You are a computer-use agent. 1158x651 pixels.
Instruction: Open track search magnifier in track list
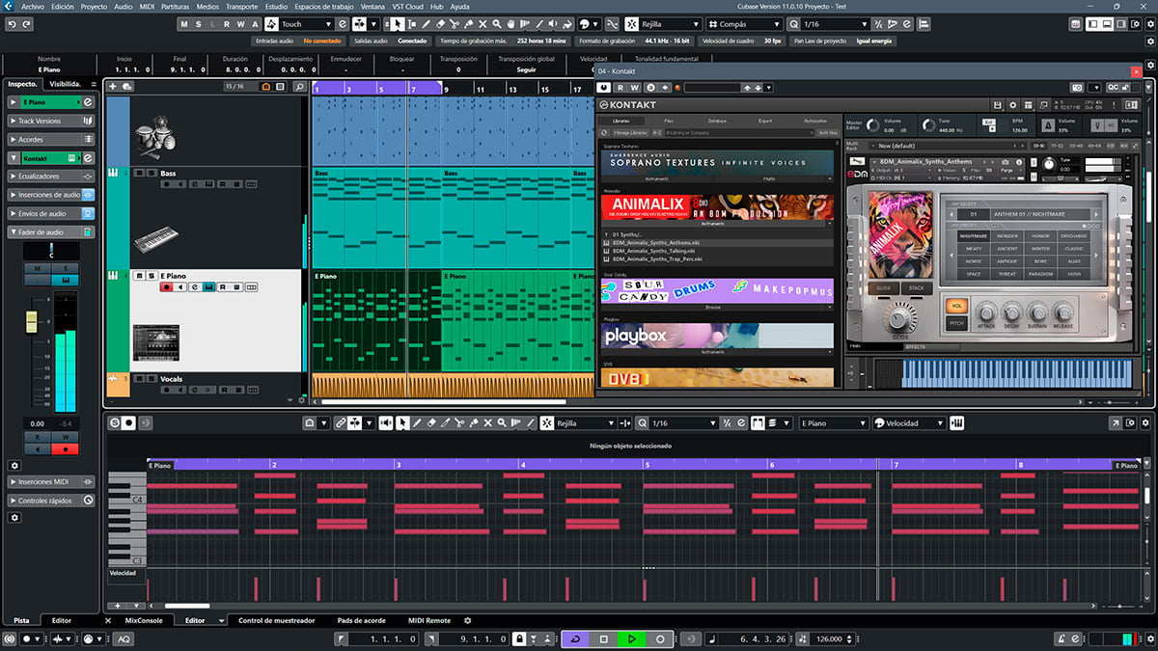tap(300, 87)
